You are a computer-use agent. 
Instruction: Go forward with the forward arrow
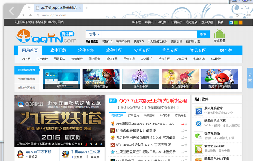point(24,15)
